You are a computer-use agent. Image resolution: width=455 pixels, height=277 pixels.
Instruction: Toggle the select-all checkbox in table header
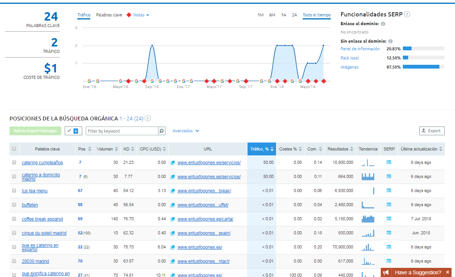pyautogui.click(x=14, y=149)
